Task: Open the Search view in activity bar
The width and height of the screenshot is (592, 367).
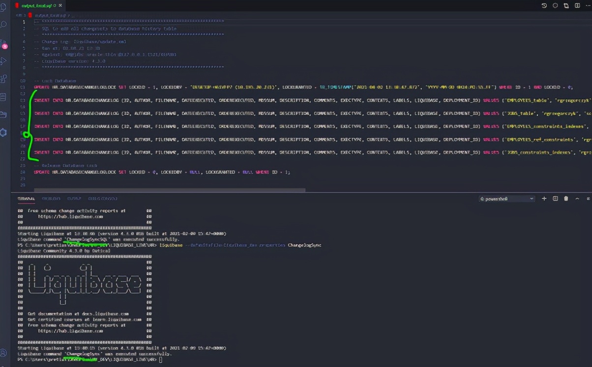Action: pyautogui.click(x=3, y=25)
